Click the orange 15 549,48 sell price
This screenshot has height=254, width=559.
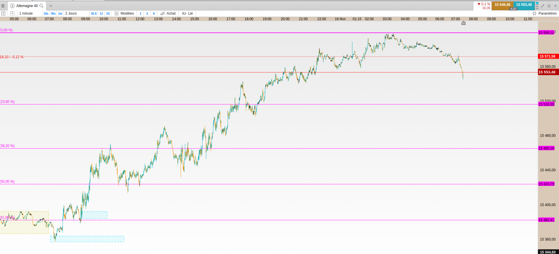pos(502,5)
